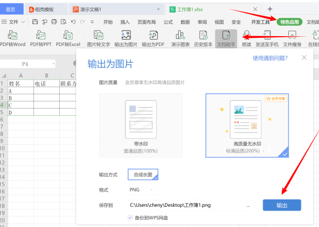The width and height of the screenshot is (319, 227).
Task: Expand the quick access toolbar customize arrow
Action: (x=92, y=22)
